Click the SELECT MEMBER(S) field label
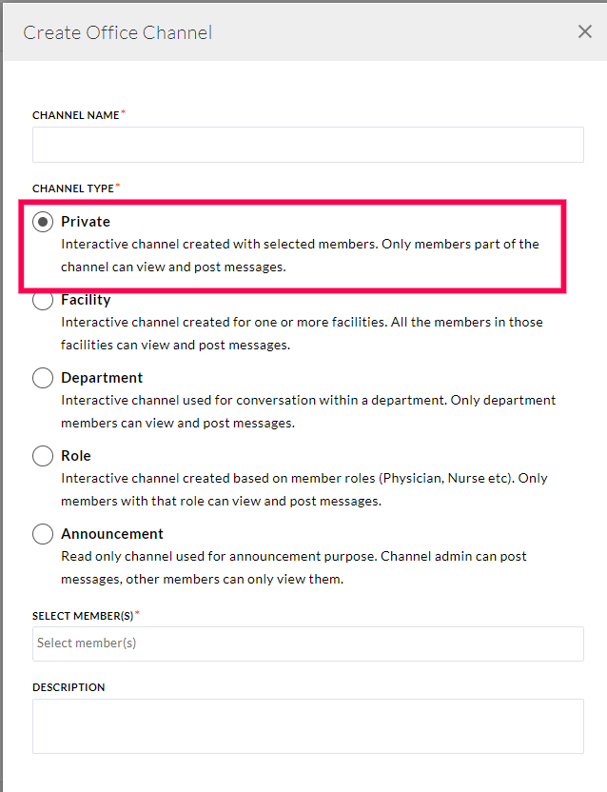607x792 pixels. tap(83, 616)
